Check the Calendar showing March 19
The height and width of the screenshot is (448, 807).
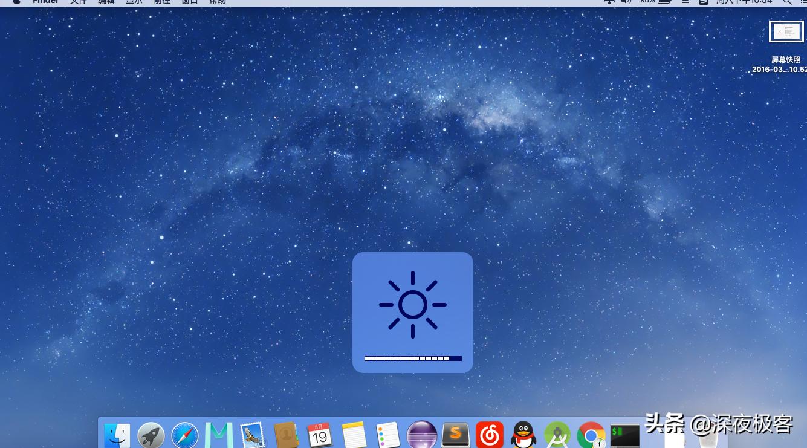point(320,435)
